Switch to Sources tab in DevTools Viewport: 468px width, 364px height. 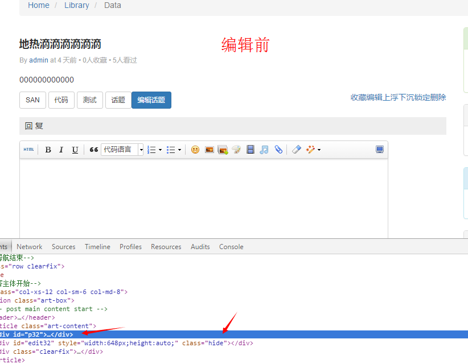pos(64,247)
